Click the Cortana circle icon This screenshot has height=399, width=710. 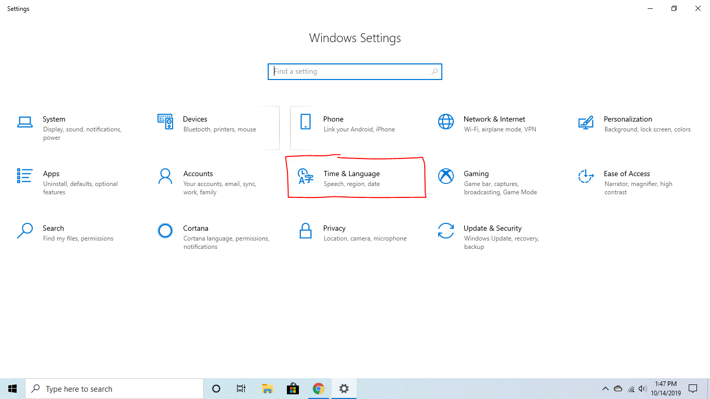[165, 231]
